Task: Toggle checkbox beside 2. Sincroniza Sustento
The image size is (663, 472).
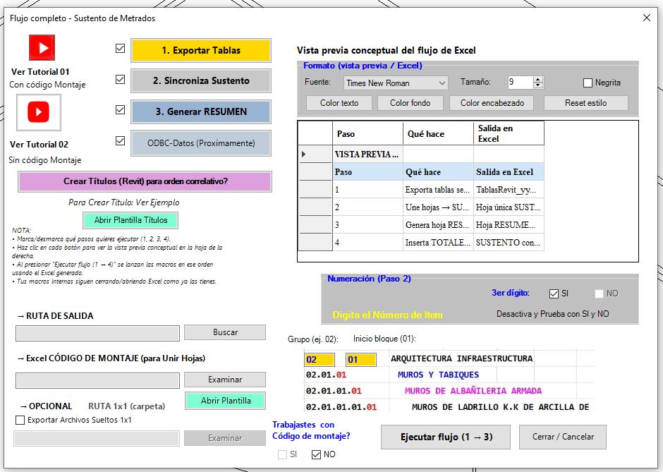Action: 120,80
